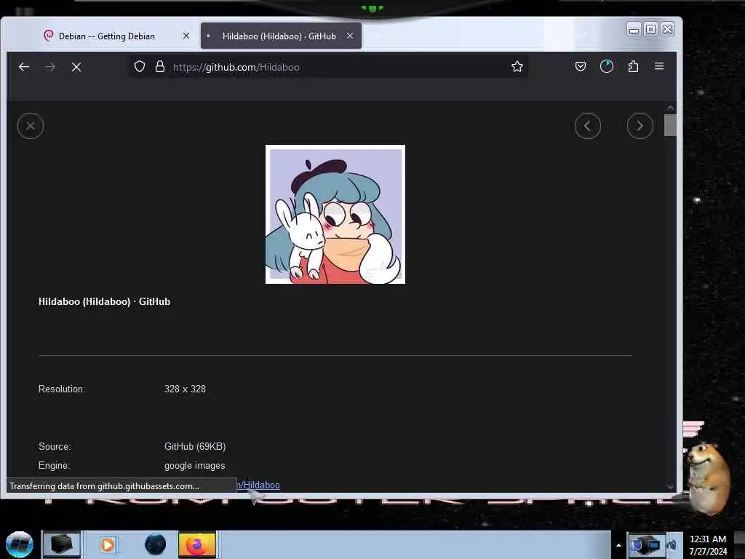
Task: Follow the /Hildaboo source link
Action: point(258,485)
